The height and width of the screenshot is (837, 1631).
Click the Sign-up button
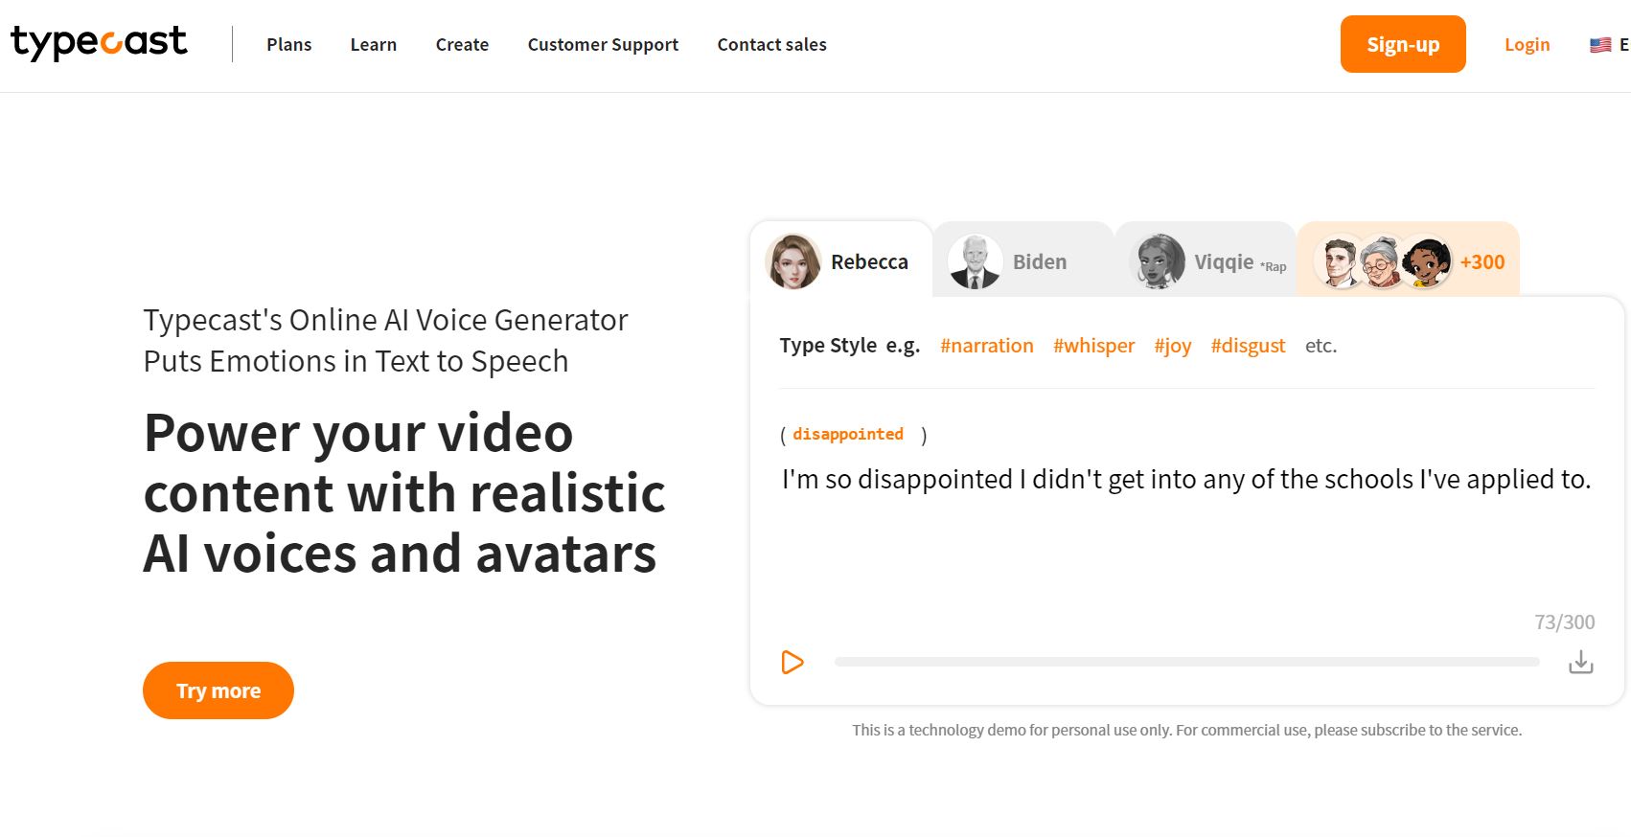click(1403, 44)
